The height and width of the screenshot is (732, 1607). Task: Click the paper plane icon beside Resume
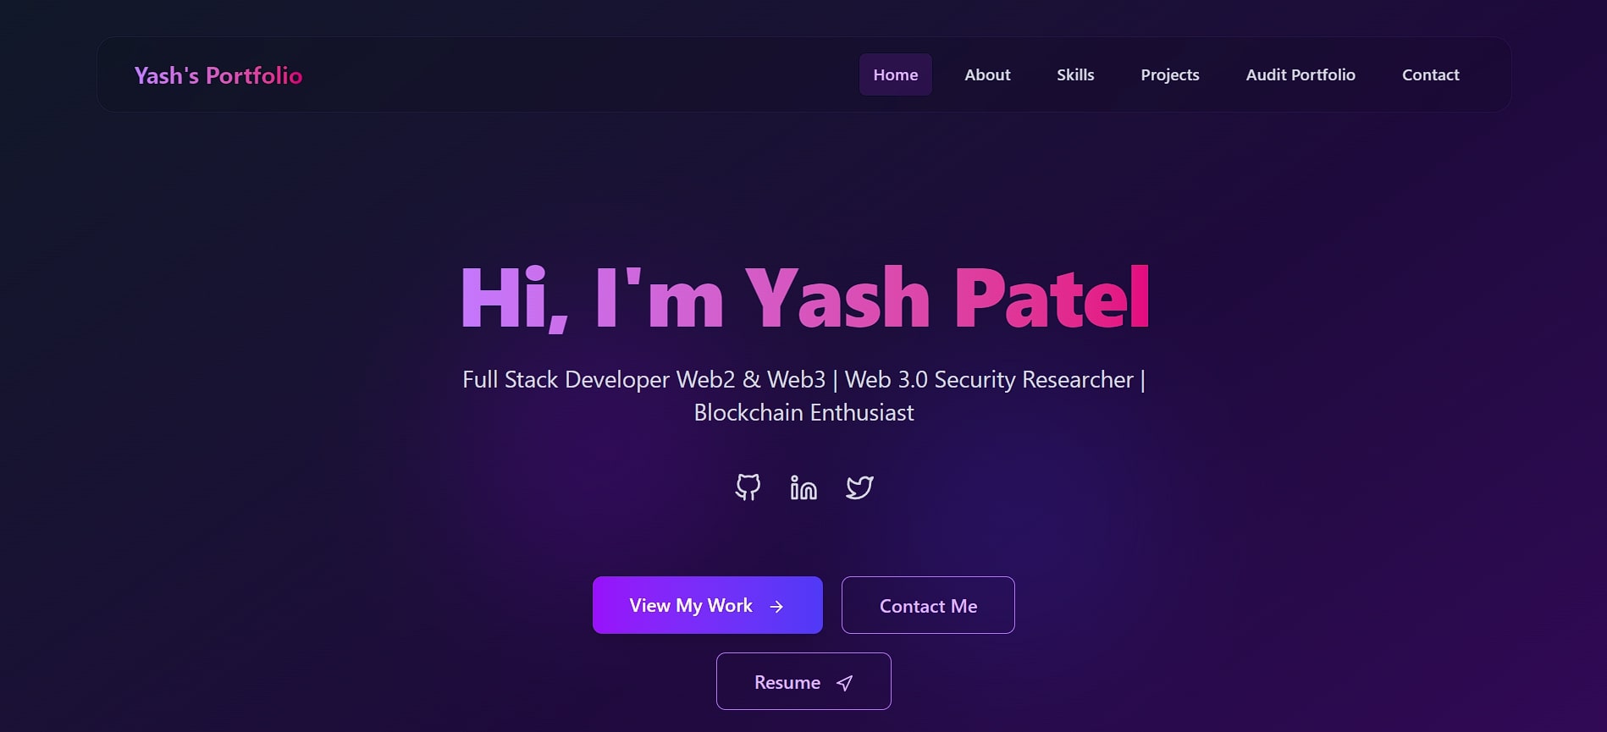pyautogui.click(x=844, y=683)
